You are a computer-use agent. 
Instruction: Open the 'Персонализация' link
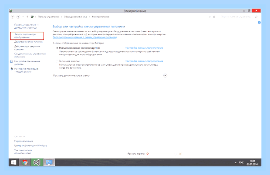point(24,141)
